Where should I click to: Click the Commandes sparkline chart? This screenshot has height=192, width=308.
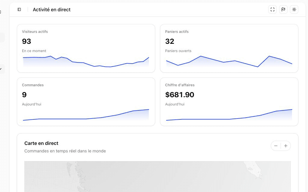point(86,115)
